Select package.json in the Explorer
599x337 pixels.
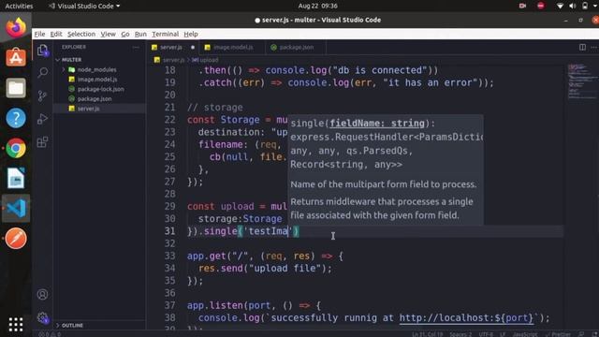[x=95, y=99]
